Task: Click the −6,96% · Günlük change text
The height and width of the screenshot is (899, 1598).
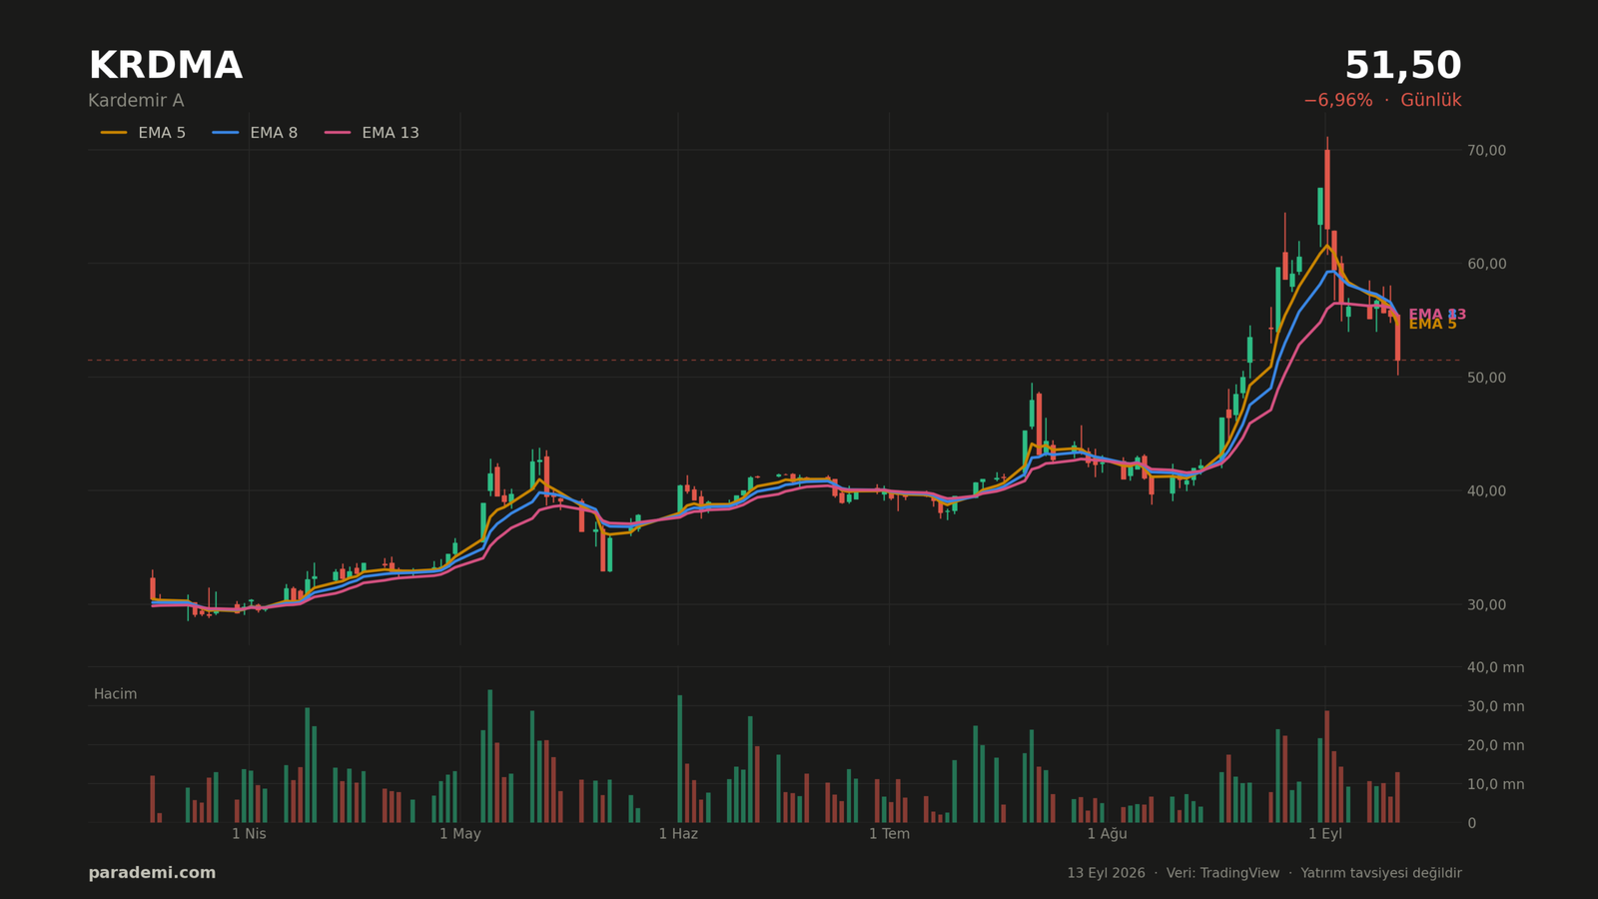Action: click(x=1382, y=101)
